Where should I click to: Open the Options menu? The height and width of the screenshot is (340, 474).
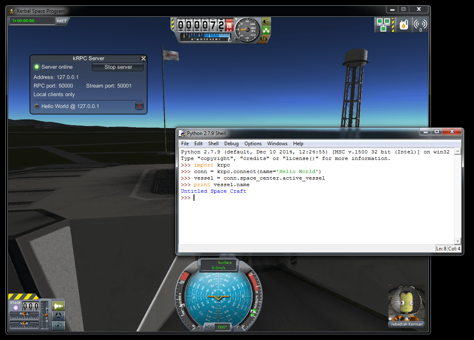(x=253, y=144)
